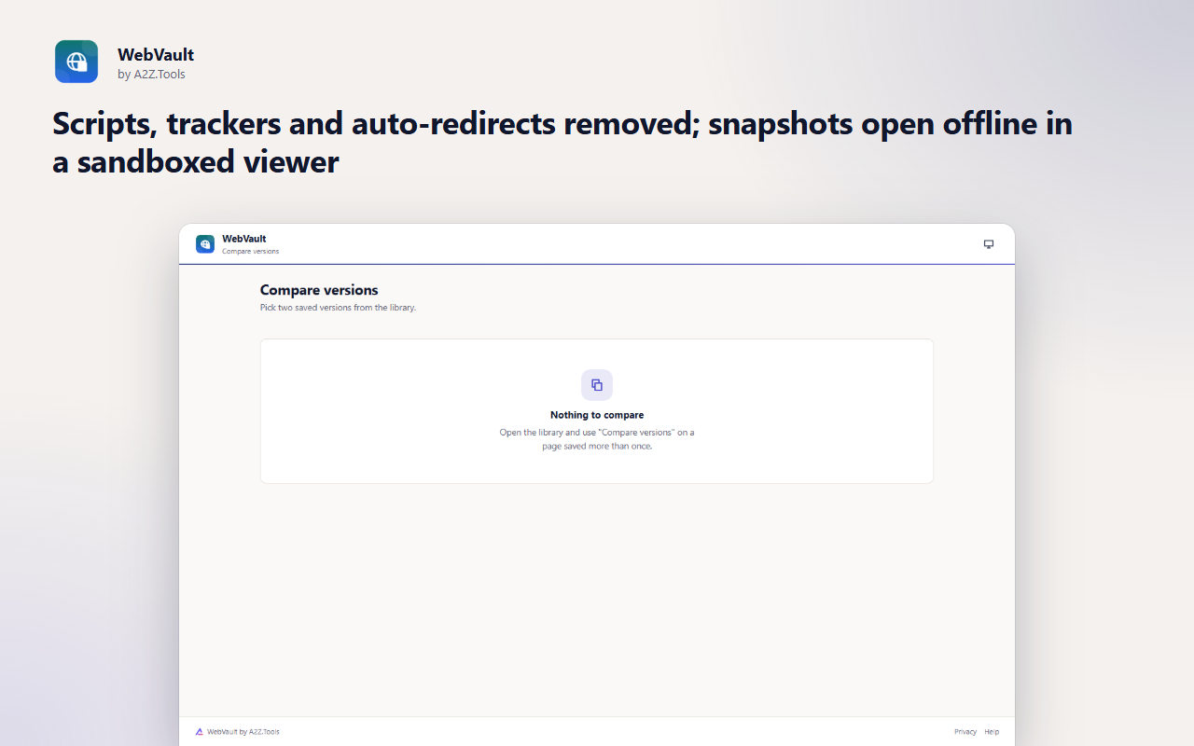
Task: Click the 'Open the library and use' instruction text
Action: click(597, 439)
